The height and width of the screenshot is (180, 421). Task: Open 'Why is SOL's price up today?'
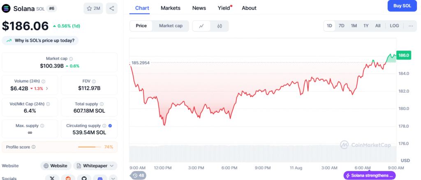(41, 41)
